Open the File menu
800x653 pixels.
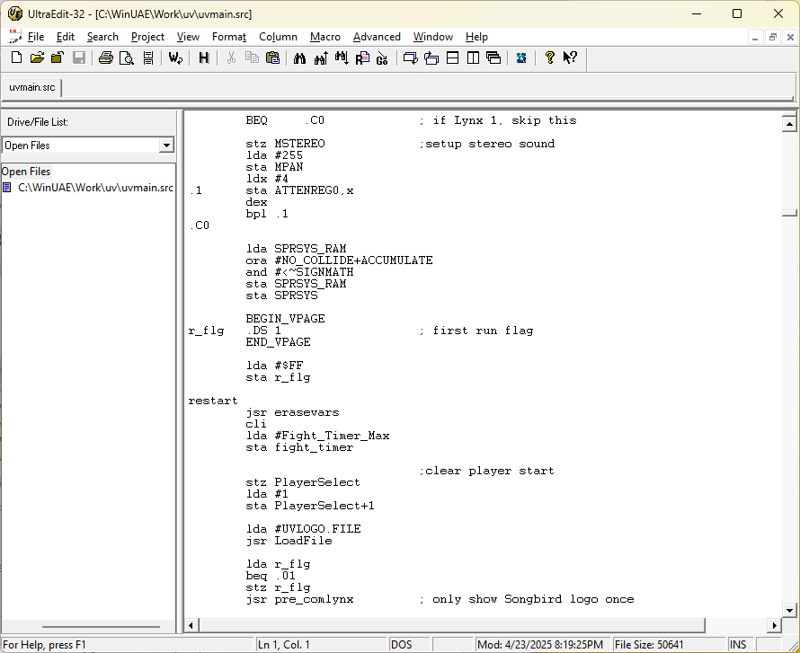tap(36, 37)
